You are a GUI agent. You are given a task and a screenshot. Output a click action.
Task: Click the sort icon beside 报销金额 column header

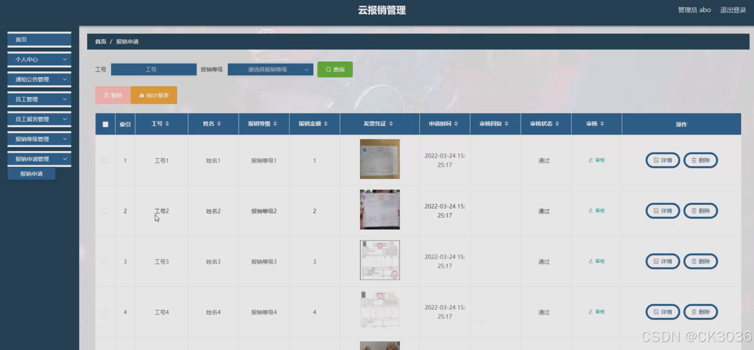tap(326, 124)
